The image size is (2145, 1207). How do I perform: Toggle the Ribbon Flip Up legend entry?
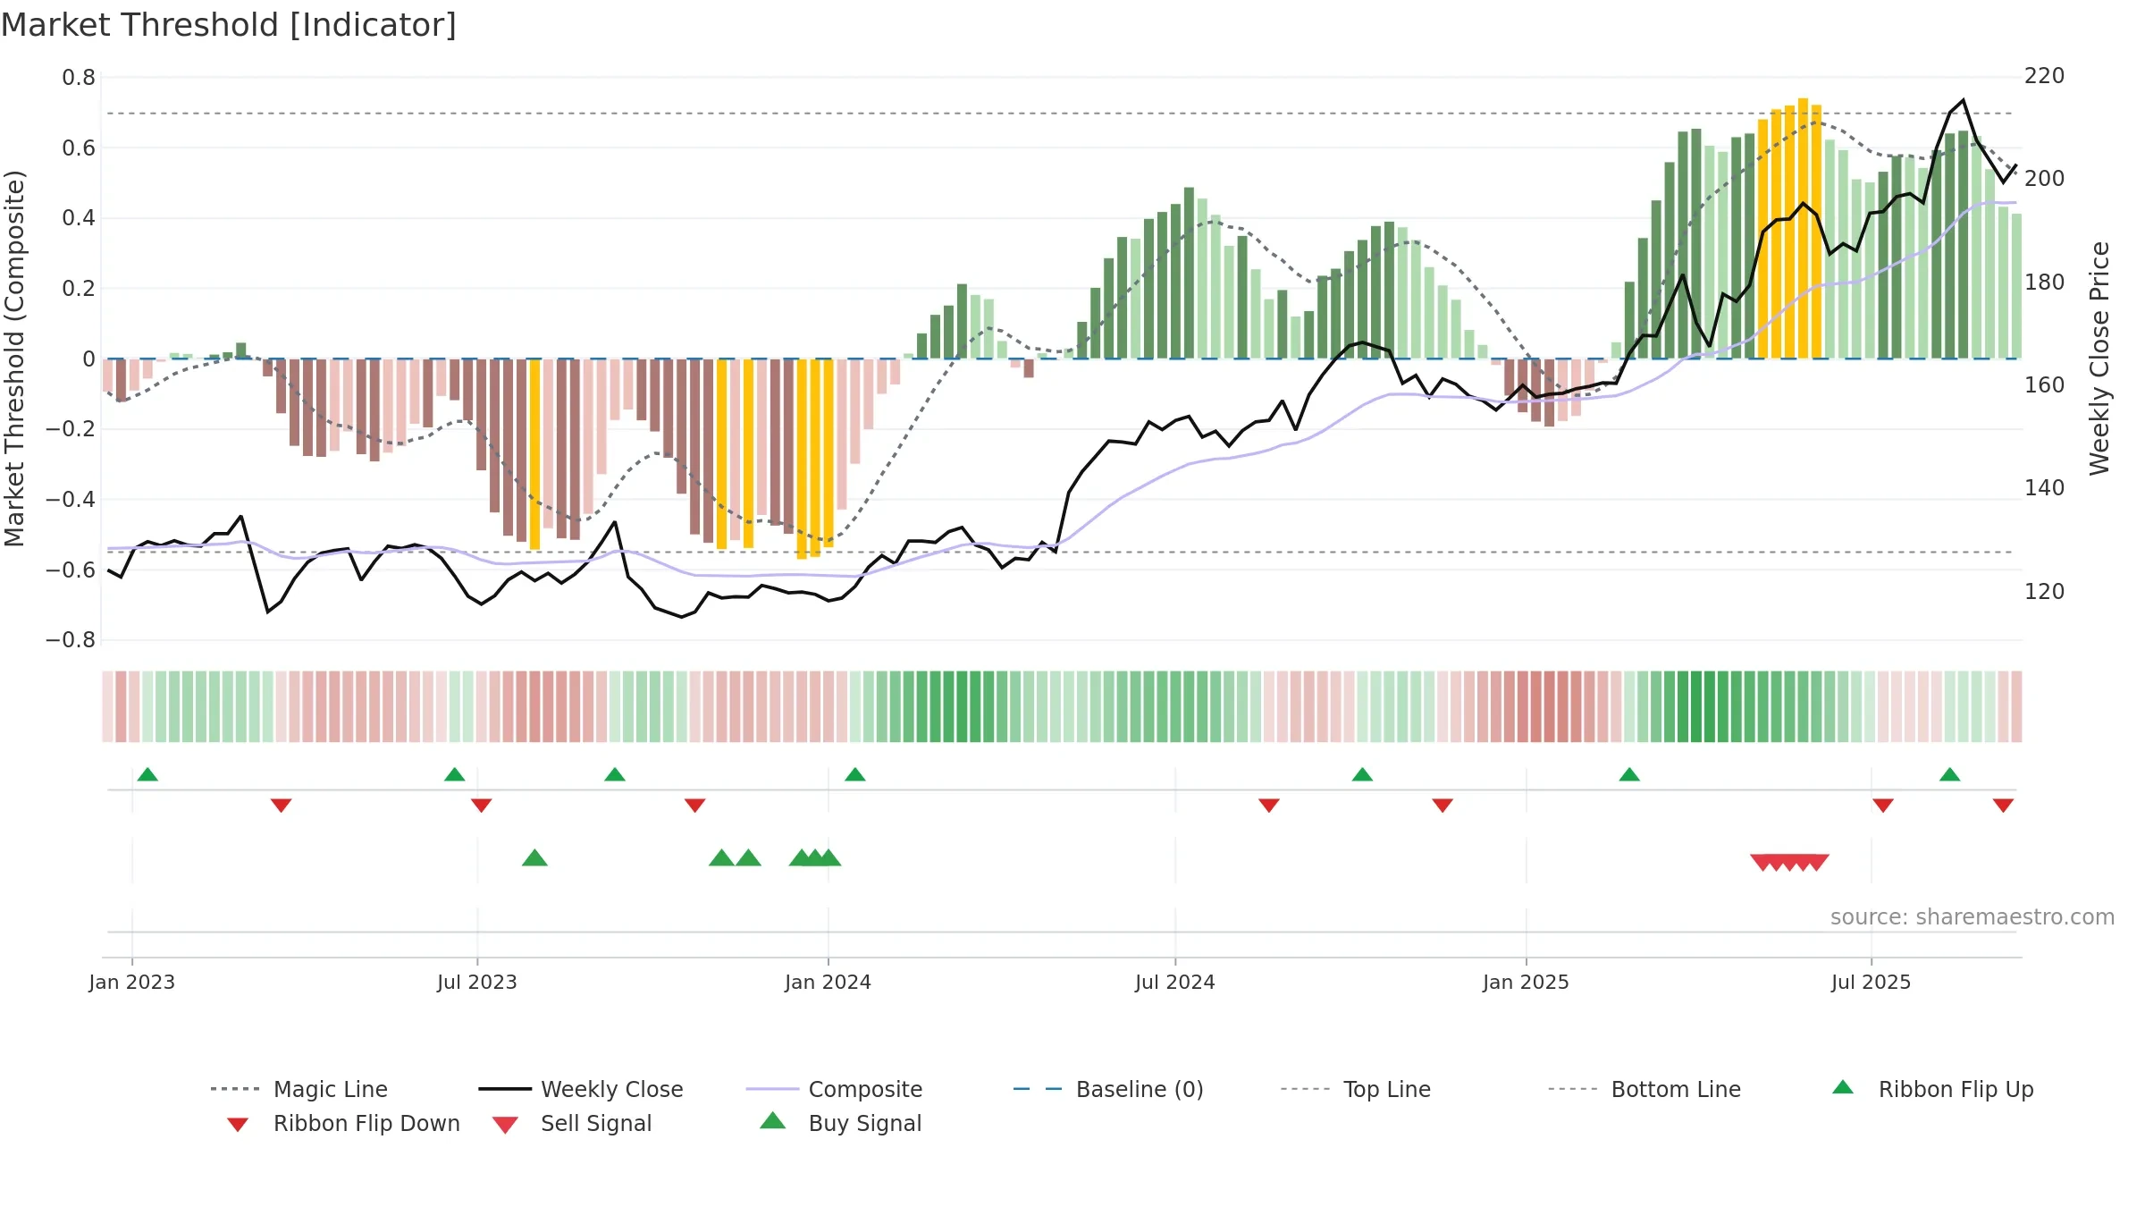click(1932, 1089)
